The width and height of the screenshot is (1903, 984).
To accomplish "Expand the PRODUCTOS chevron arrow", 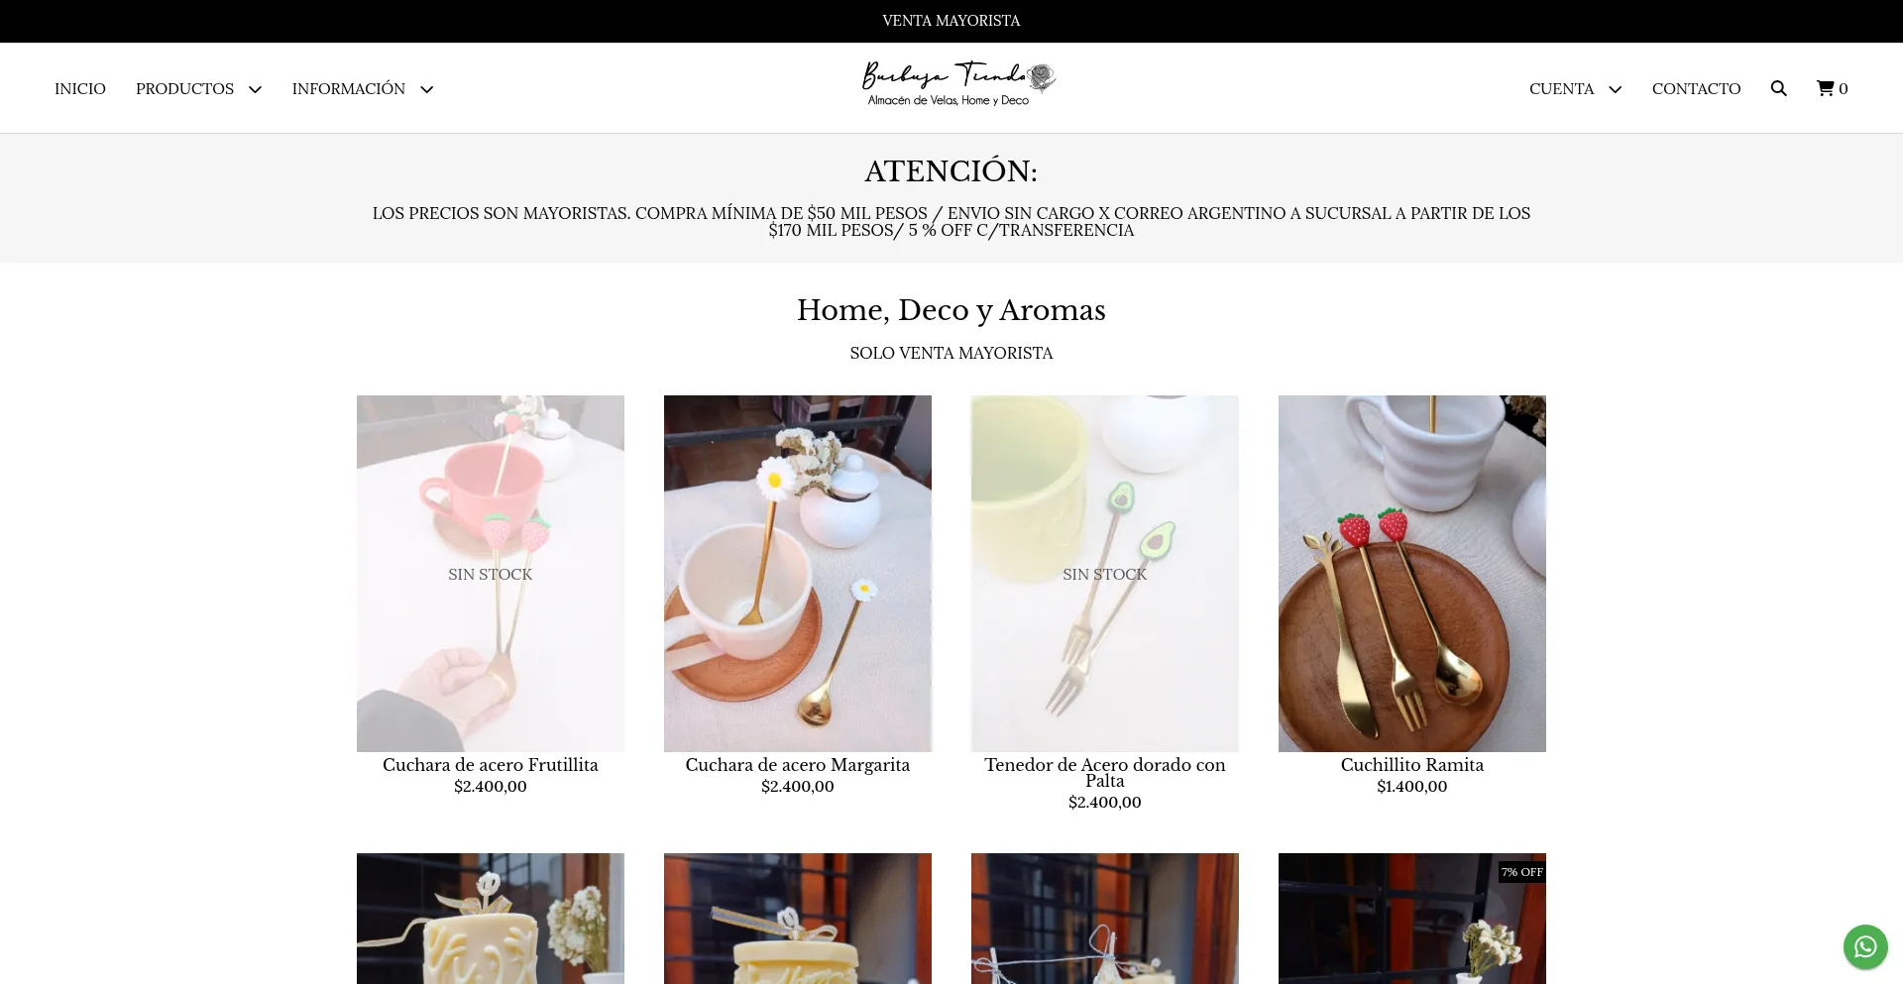I will [x=255, y=89].
